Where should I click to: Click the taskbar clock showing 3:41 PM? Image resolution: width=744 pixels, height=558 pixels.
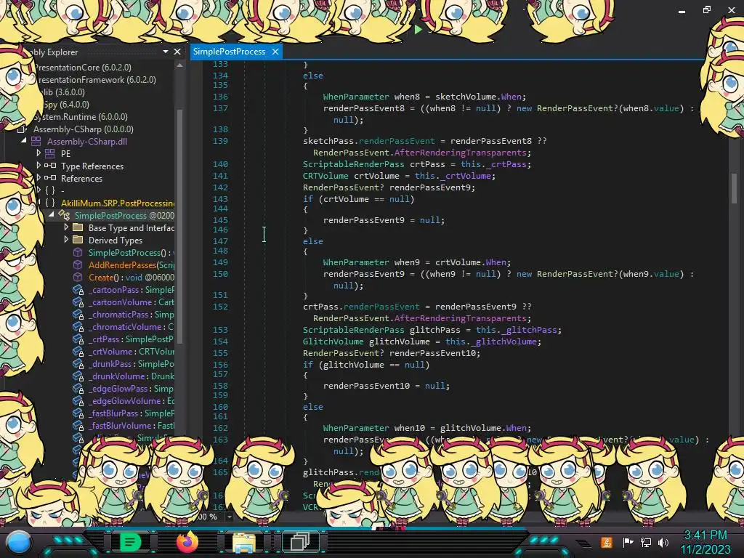pyautogui.click(x=705, y=542)
